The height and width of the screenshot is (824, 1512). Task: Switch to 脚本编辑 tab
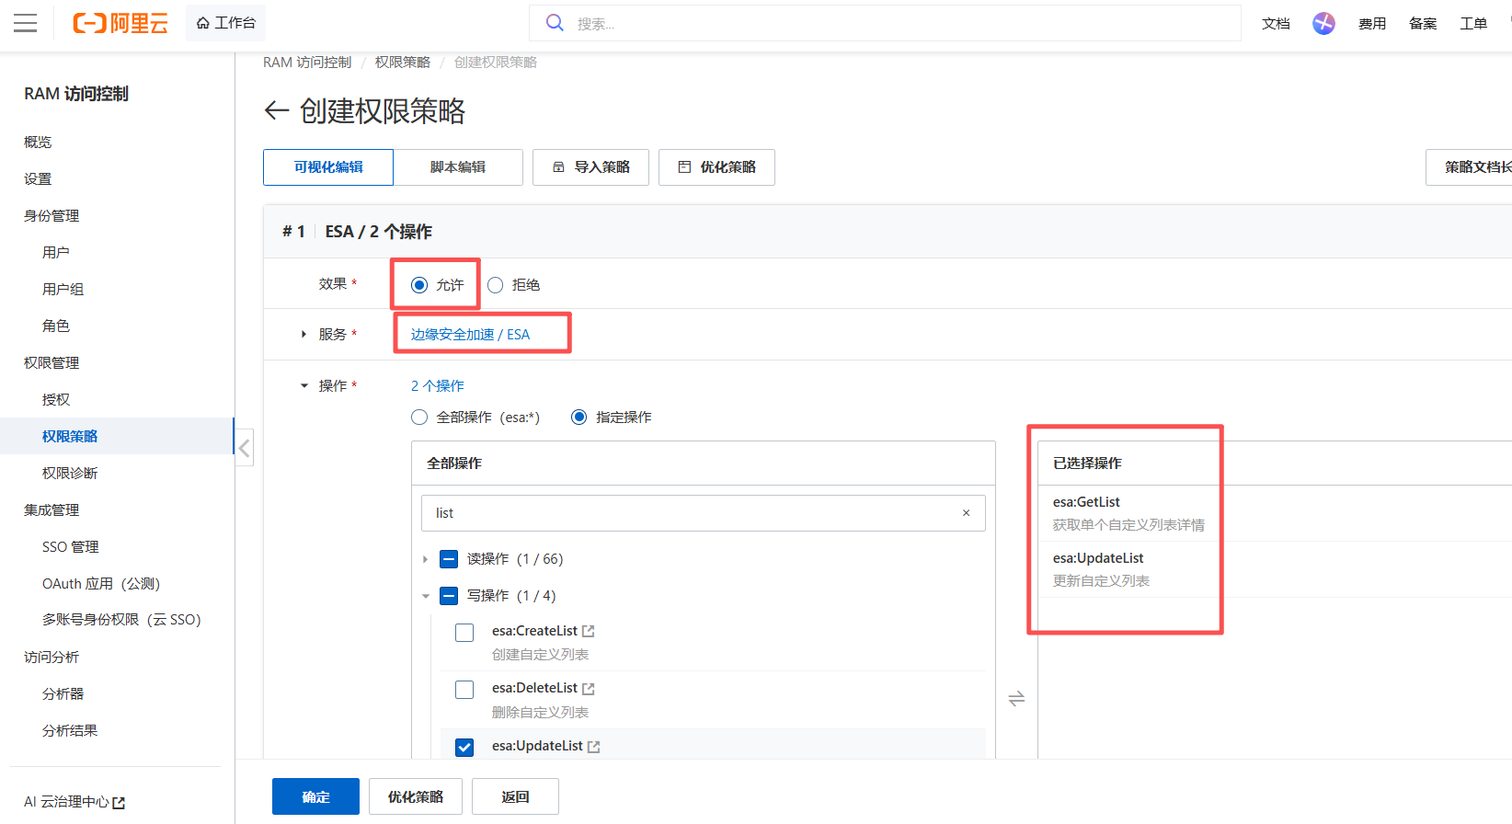pos(458,167)
